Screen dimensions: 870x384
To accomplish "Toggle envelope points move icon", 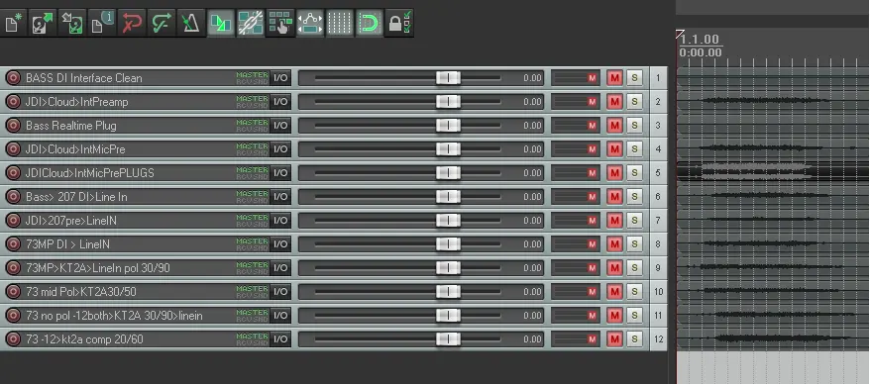I will [309, 24].
